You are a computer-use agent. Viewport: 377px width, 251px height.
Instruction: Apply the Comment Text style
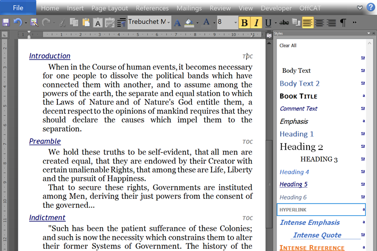pyautogui.click(x=321, y=108)
